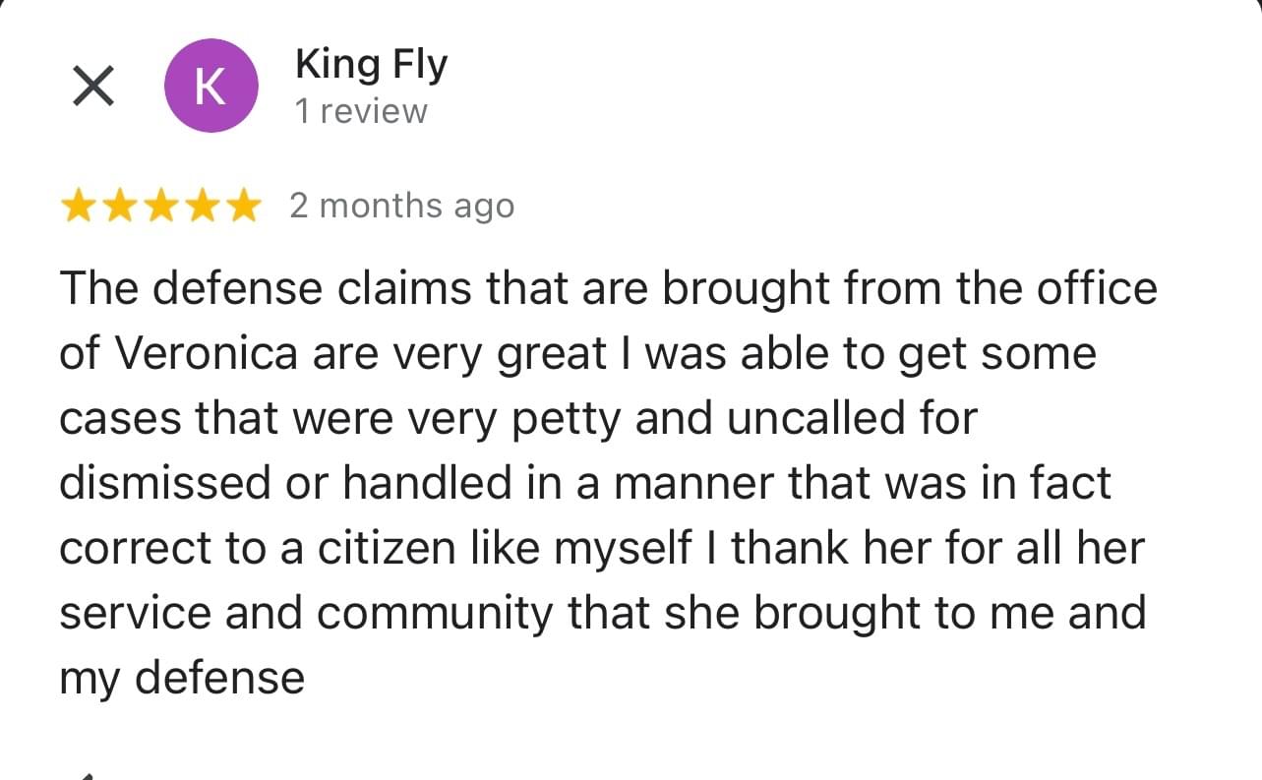Screen dimensions: 1262x780
Task: Select the third rating star
Action: pyautogui.click(x=160, y=207)
